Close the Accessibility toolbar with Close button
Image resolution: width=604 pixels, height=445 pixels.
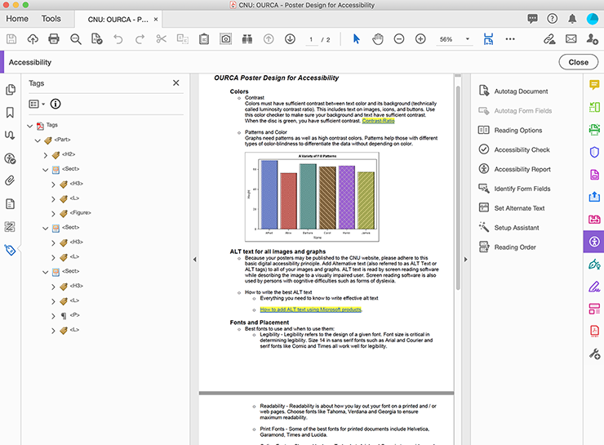578,62
